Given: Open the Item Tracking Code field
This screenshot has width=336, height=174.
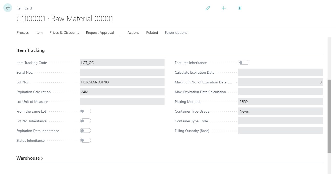Looking at the screenshot, I should tap(122, 63).
